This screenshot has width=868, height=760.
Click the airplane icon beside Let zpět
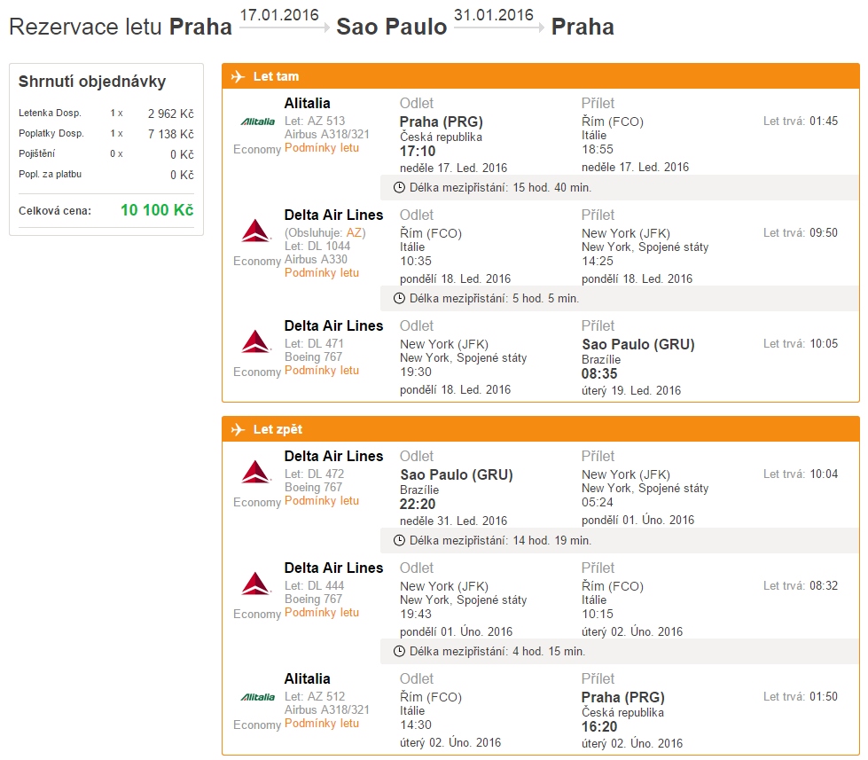238,429
